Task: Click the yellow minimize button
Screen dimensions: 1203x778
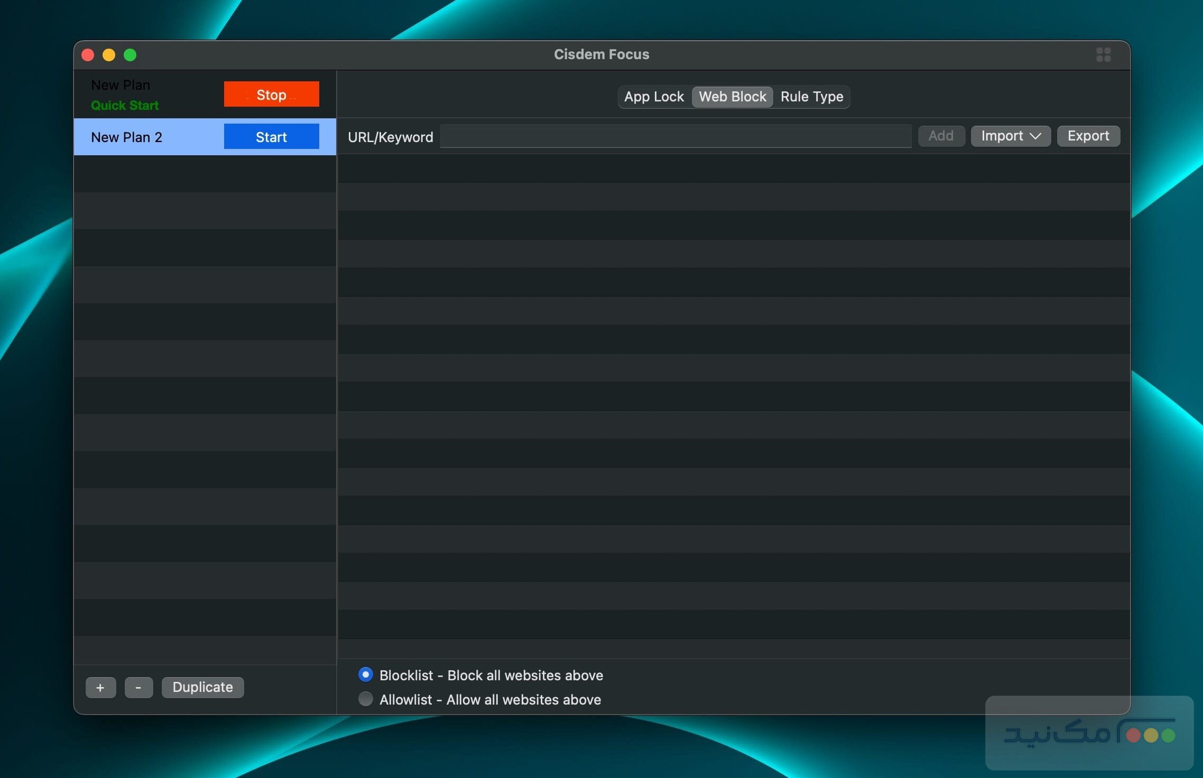Action: (x=109, y=54)
